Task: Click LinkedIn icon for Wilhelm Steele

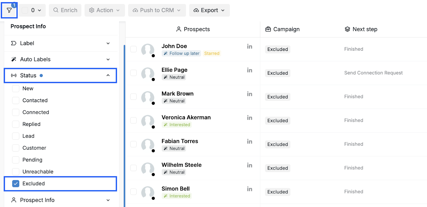Action: [250, 165]
